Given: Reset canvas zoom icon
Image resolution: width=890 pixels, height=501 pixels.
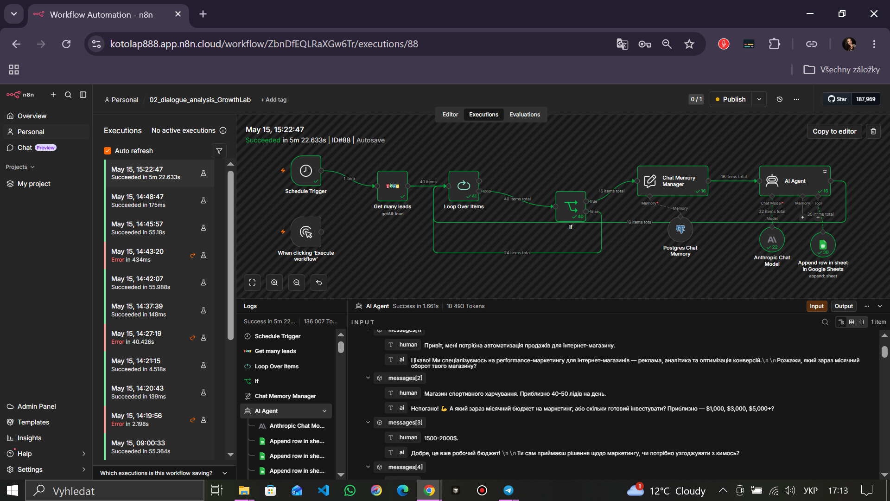Looking at the screenshot, I should point(319,283).
